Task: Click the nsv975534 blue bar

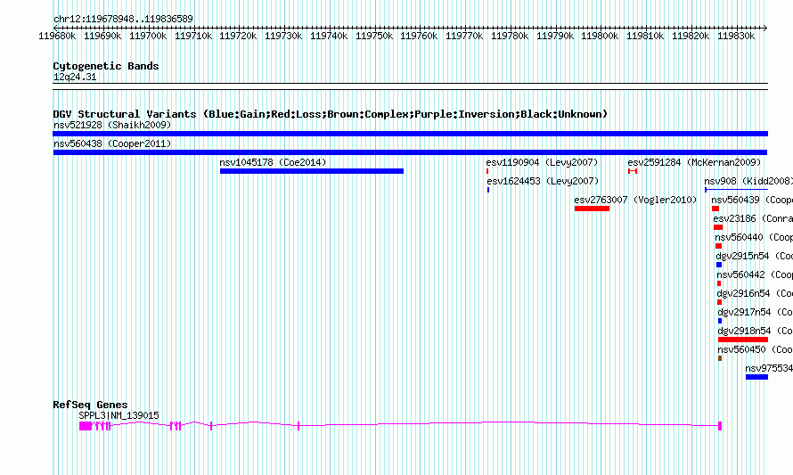Action: 756,377
